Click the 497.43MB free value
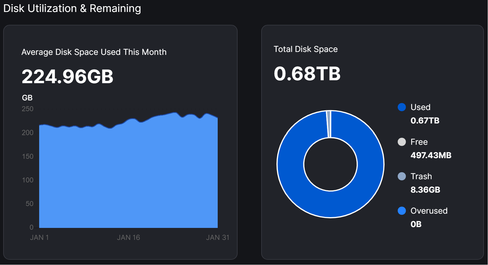The image size is (488, 265). (431, 155)
